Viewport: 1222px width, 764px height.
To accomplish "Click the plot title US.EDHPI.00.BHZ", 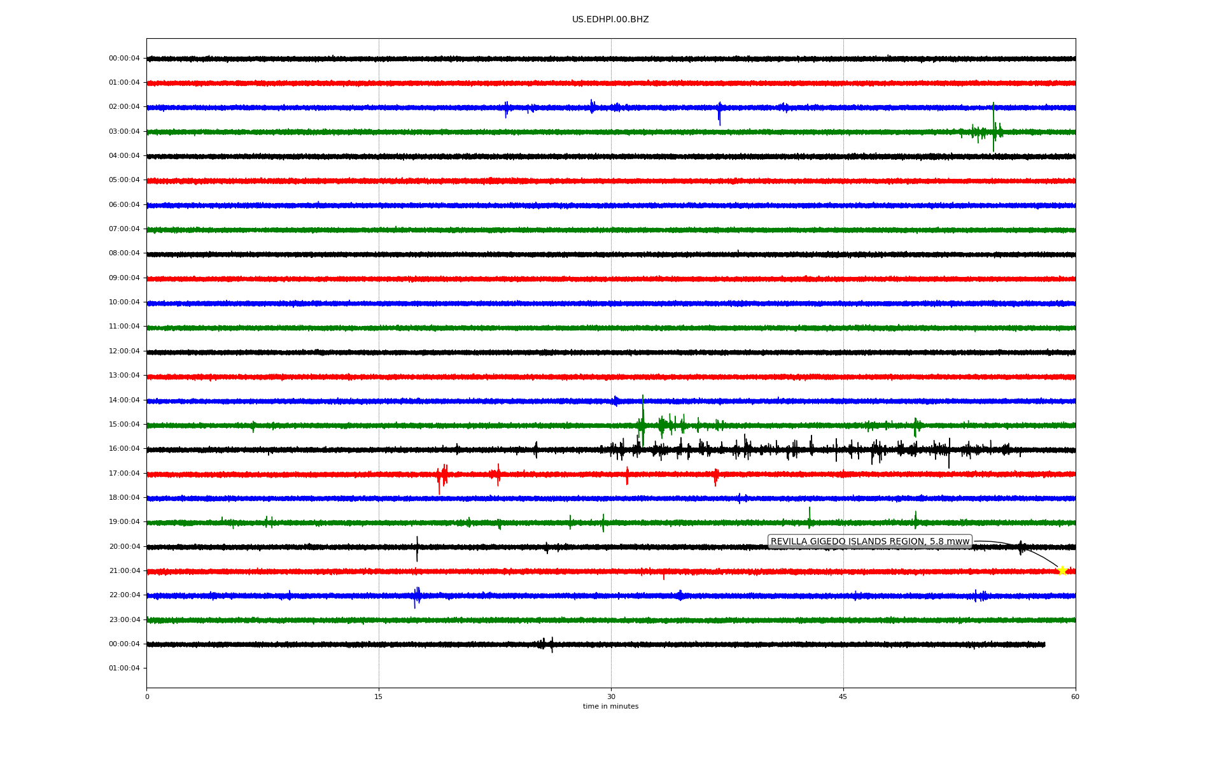I will point(610,20).
